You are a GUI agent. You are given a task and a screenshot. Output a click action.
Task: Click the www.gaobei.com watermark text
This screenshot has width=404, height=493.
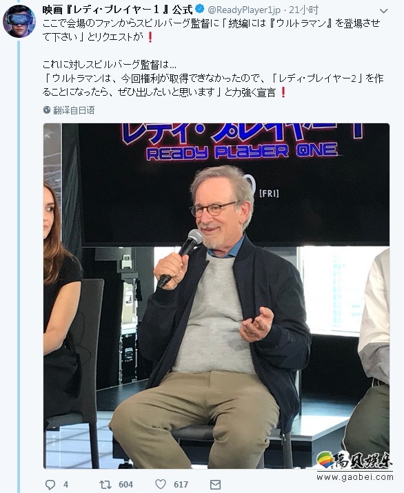point(355,477)
